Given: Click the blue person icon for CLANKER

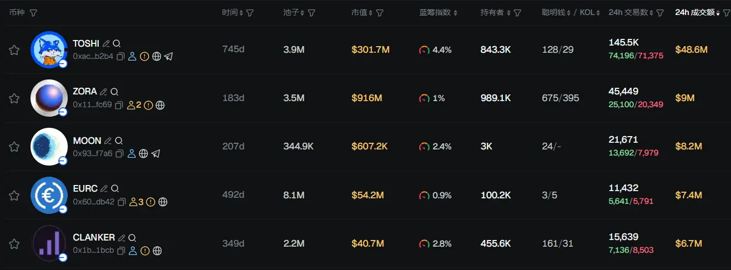Looking at the screenshot, I should (133, 251).
